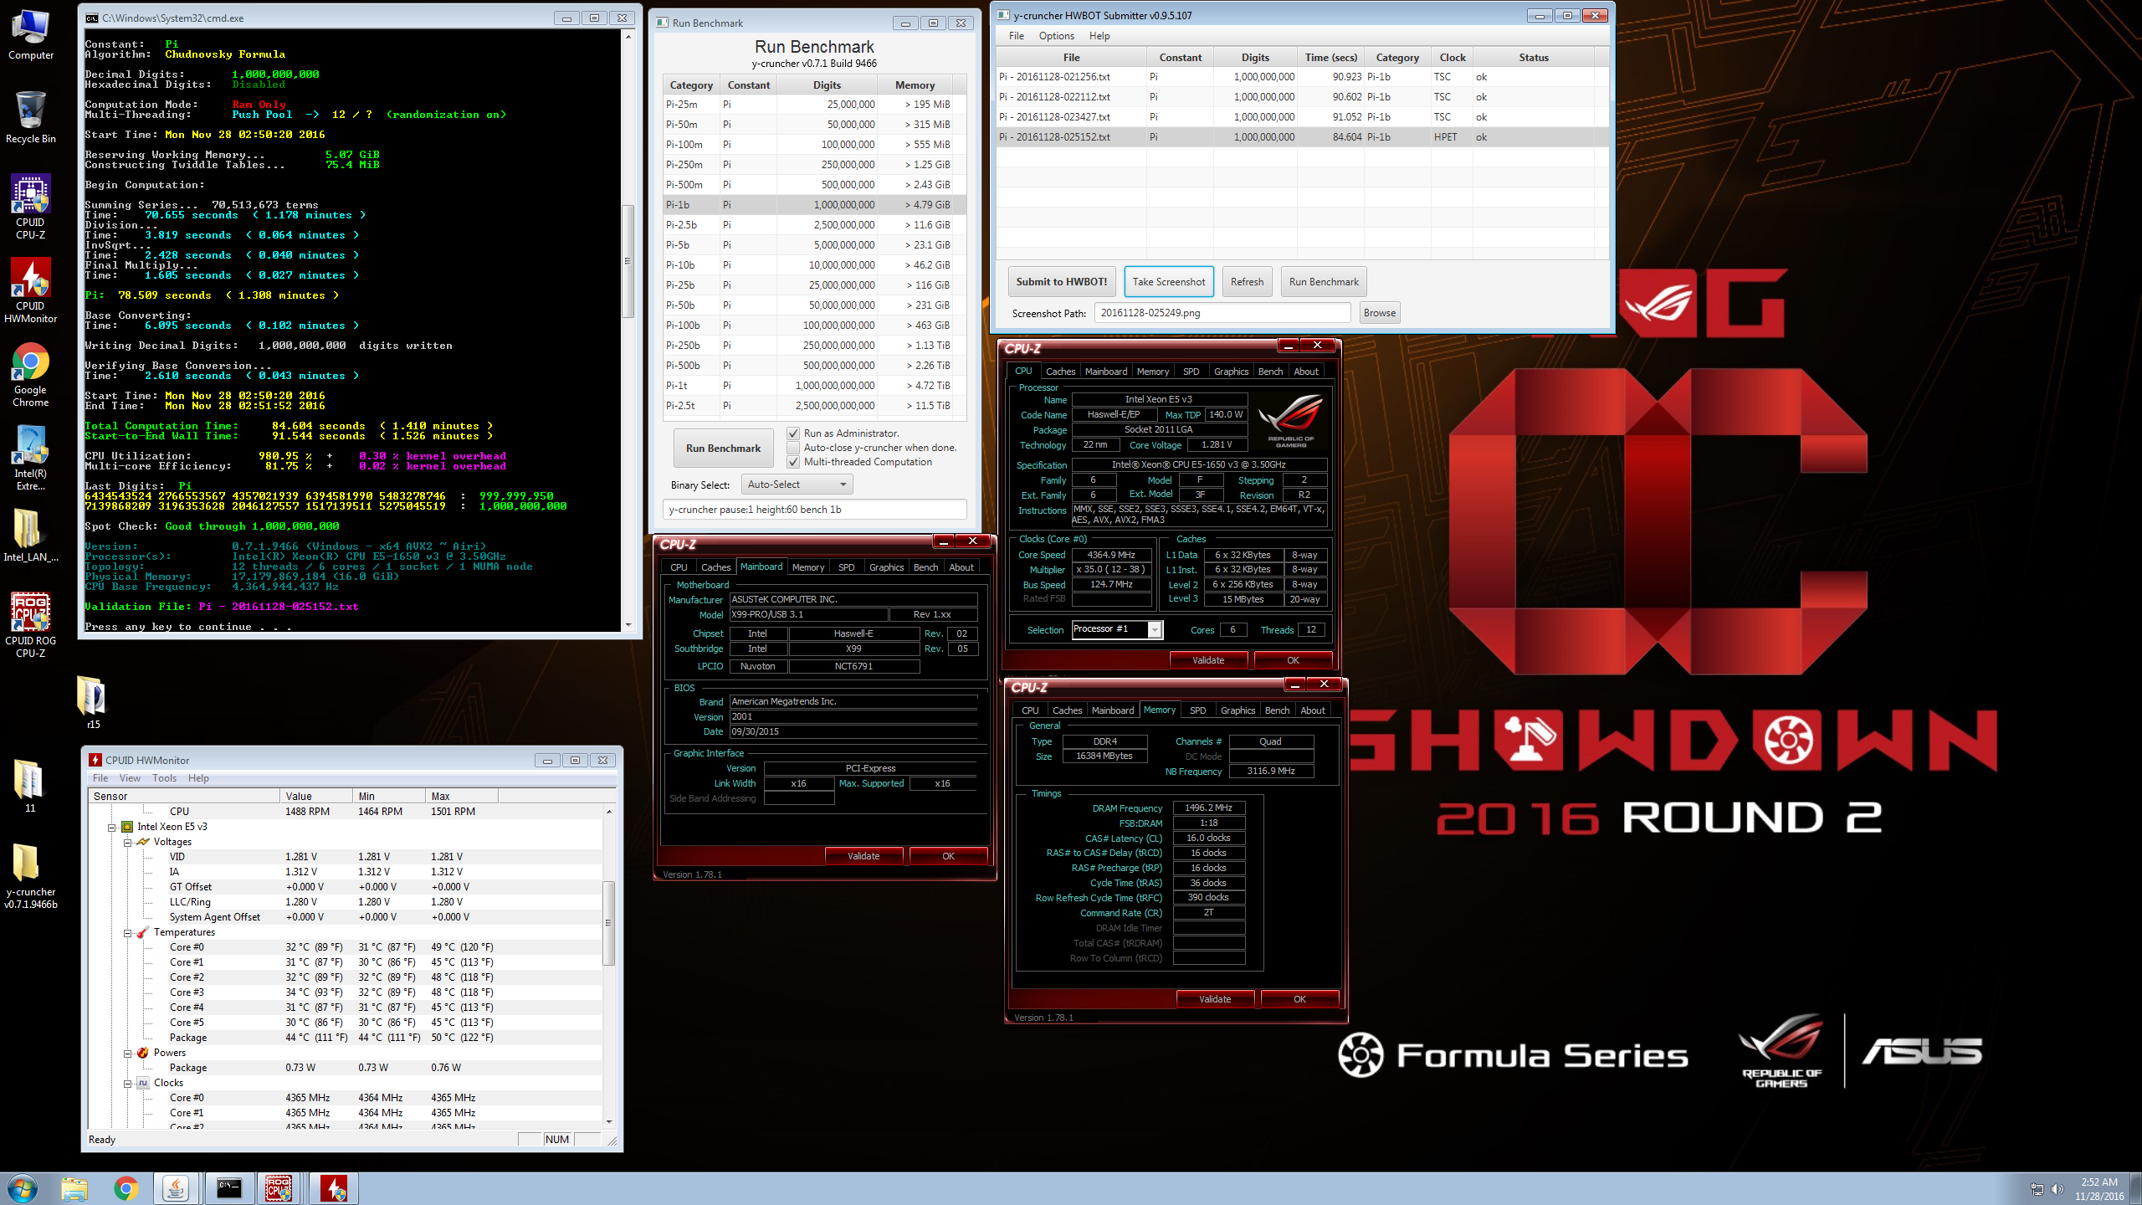
Task: Select the CPUID CPU-Z desktop shortcut
Action: tap(31, 207)
